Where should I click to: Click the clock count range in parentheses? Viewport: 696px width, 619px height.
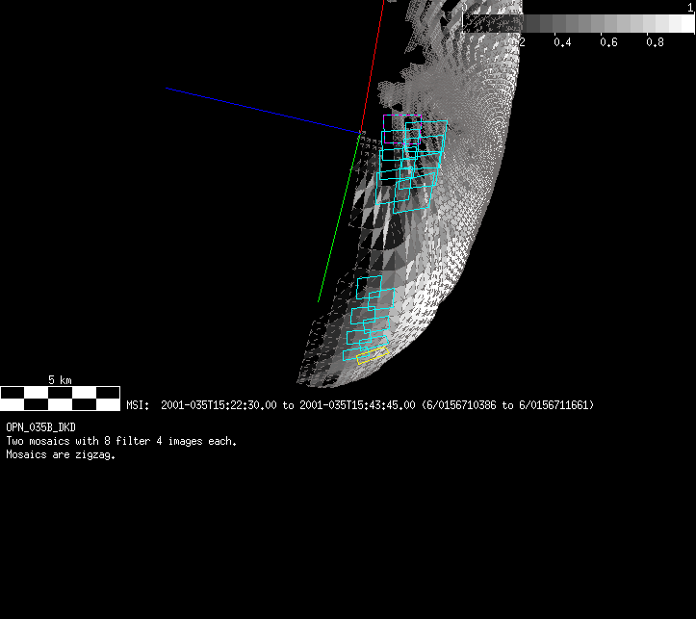(507, 405)
